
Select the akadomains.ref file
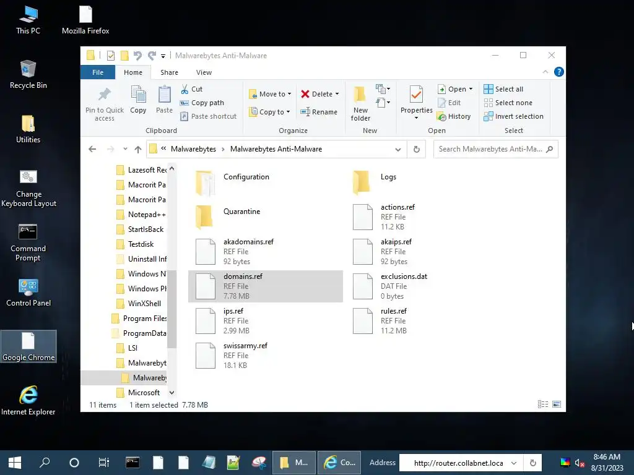(x=266, y=252)
